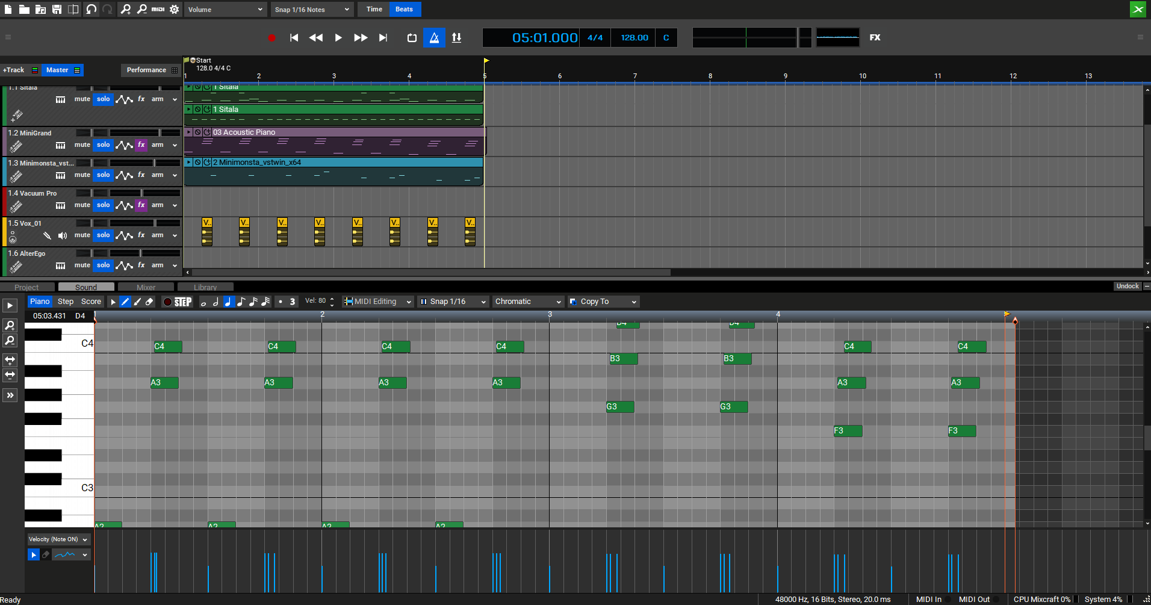
Task: Toggle the Master track button
Action: tap(63, 70)
